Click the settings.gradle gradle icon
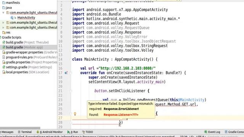 [4, 67]
